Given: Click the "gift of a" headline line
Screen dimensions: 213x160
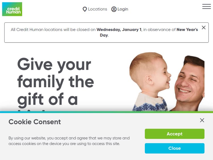Looking at the screenshot, I should pos(47,99).
